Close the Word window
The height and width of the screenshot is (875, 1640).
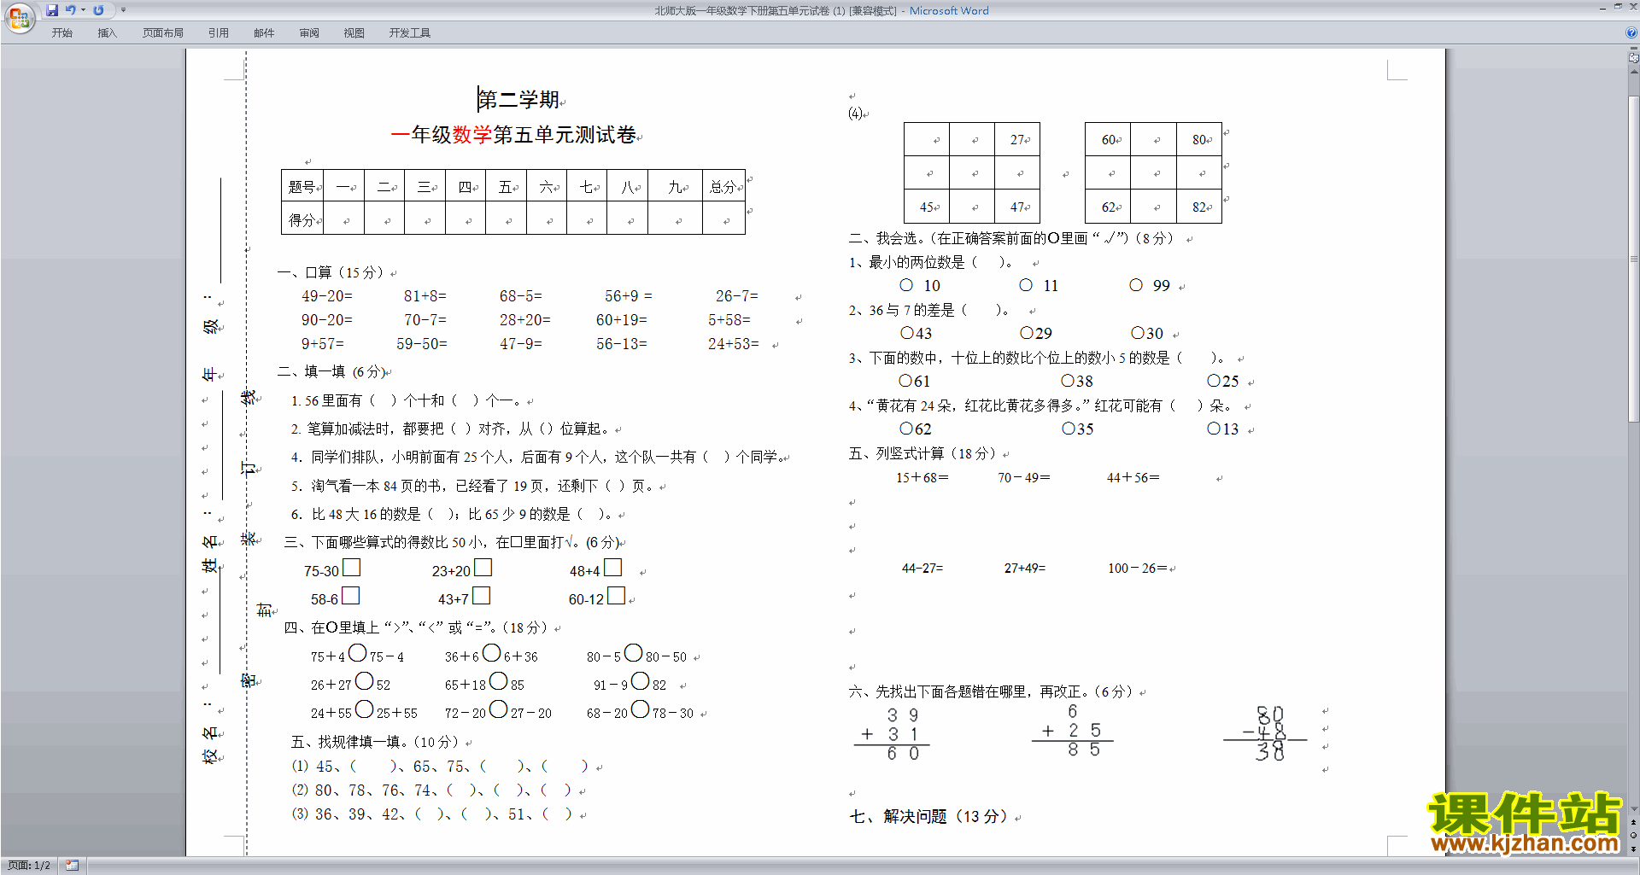click(1632, 7)
